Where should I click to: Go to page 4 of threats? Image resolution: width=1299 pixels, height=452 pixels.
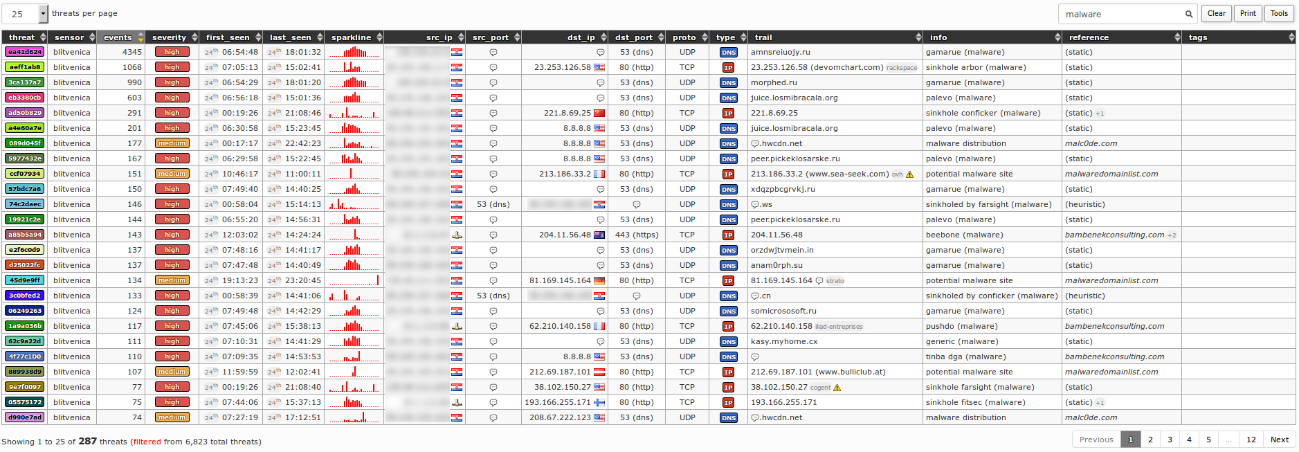click(1189, 440)
